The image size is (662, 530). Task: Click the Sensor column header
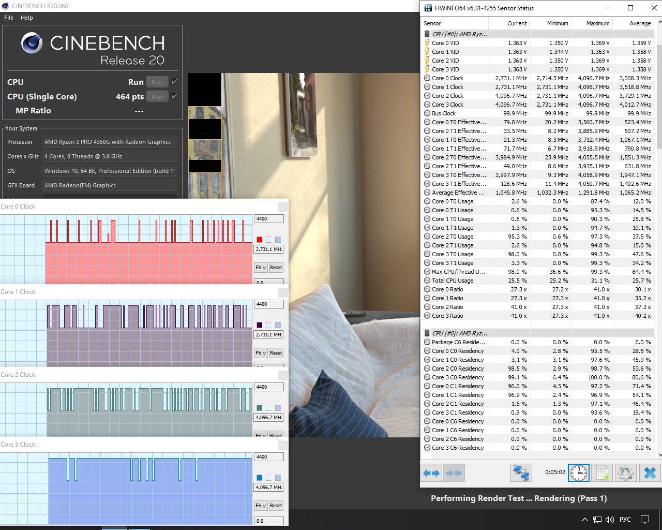click(x=455, y=23)
